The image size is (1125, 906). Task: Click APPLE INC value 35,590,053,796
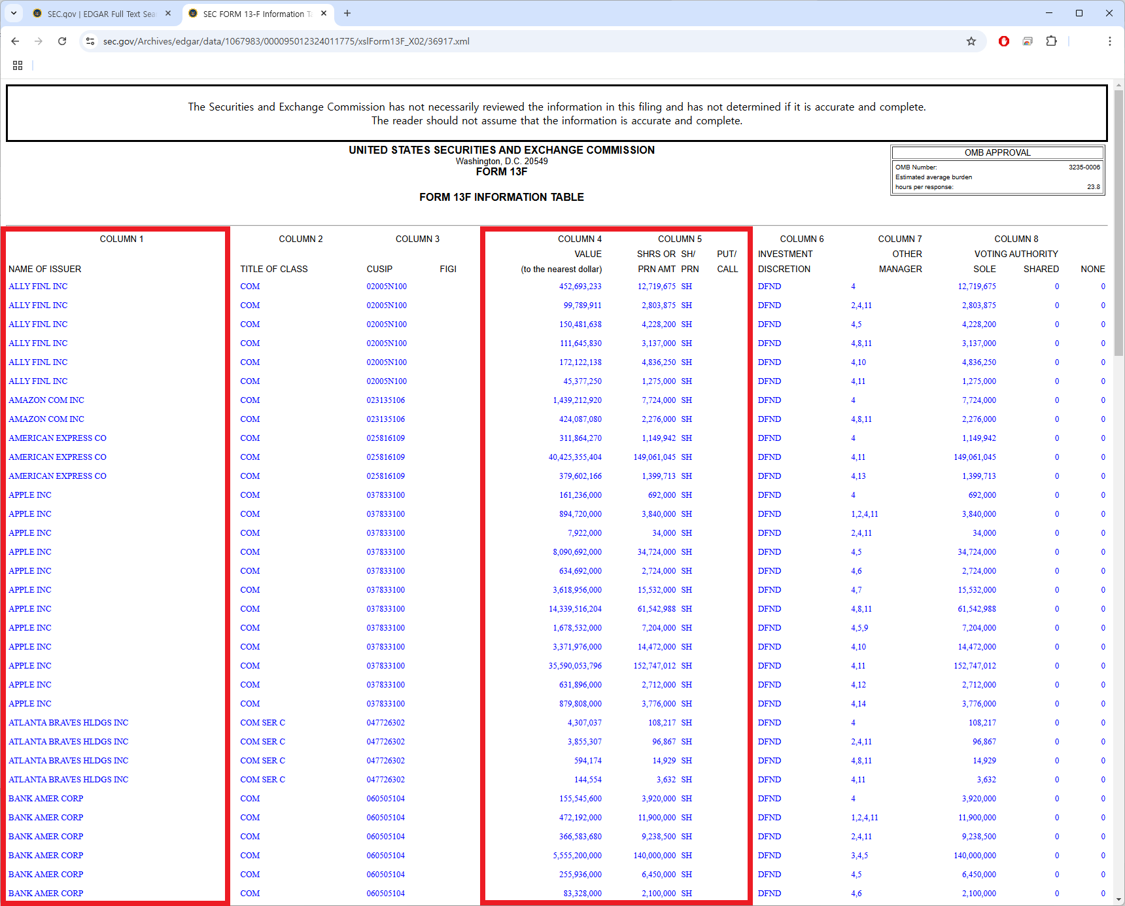coord(575,666)
